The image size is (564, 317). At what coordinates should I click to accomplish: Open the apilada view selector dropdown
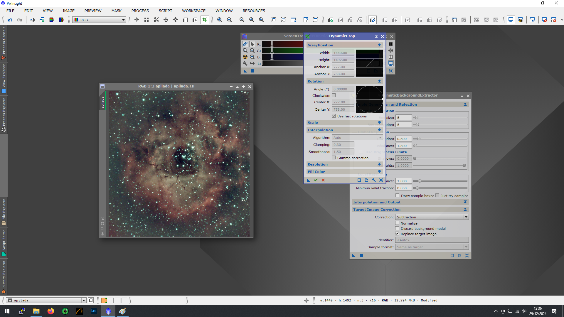coord(47,300)
